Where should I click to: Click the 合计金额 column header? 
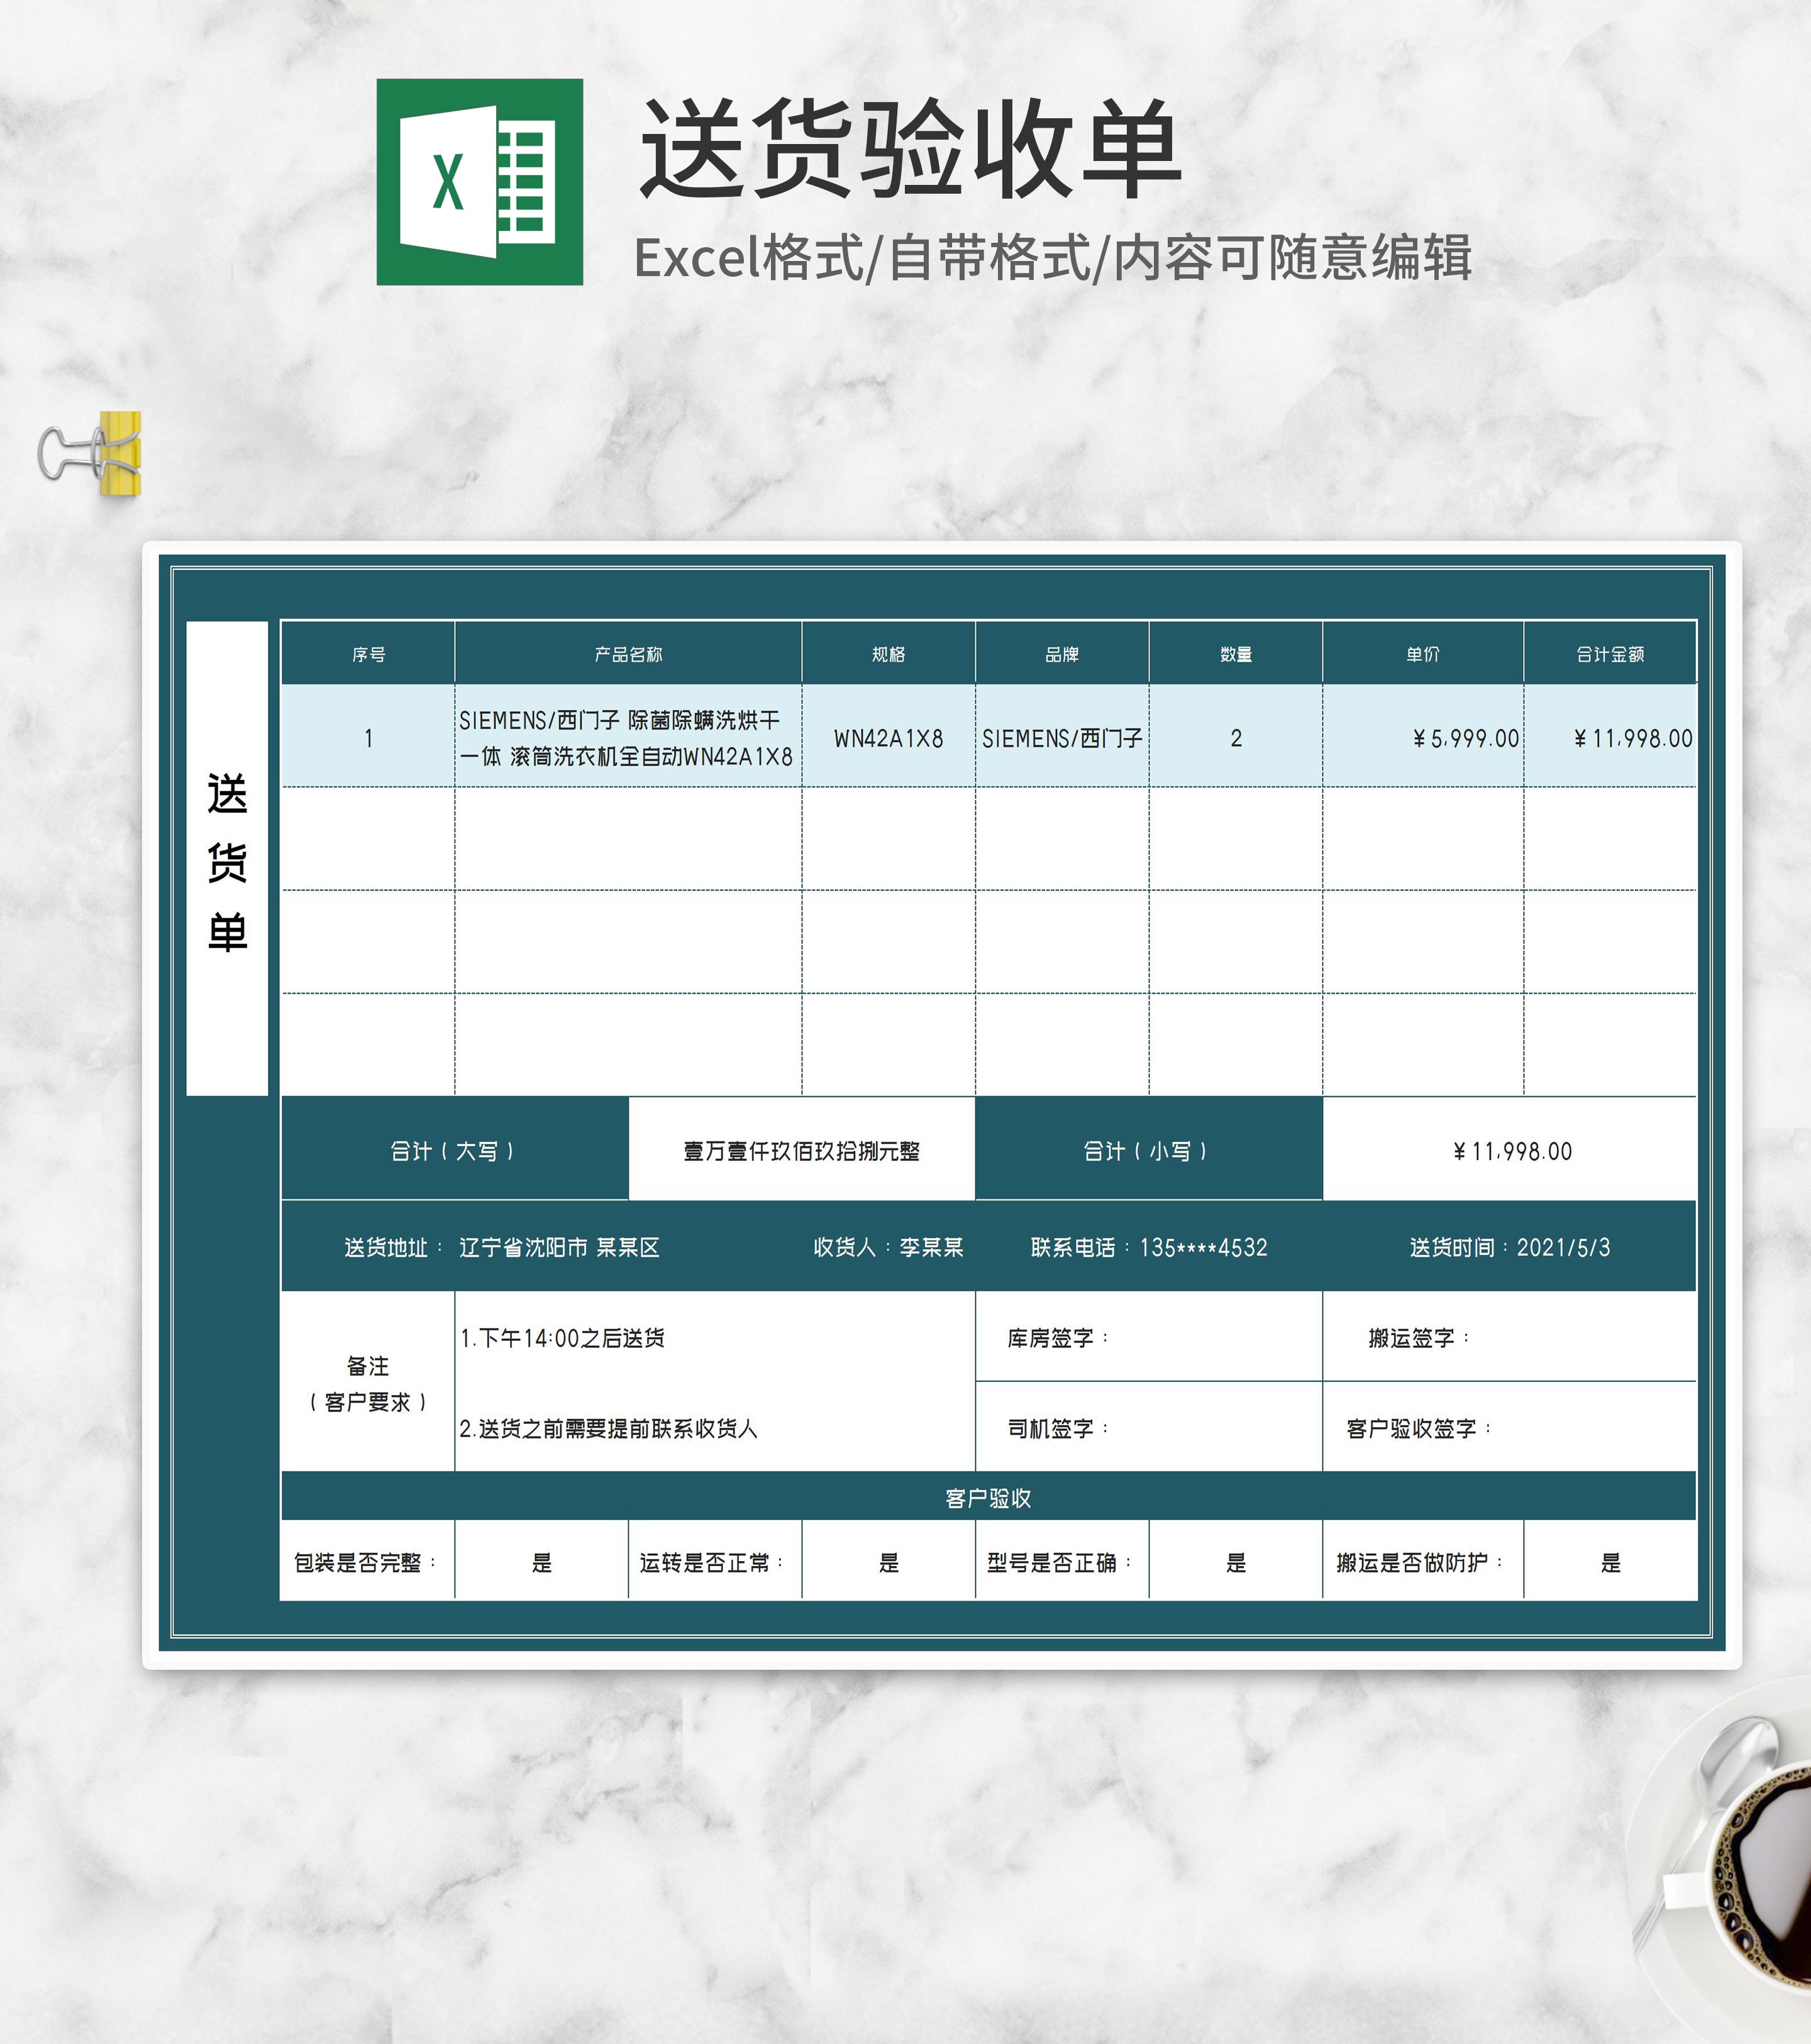coord(1609,654)
